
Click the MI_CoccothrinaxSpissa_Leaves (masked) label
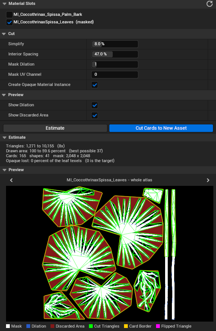[x=54, y=22]
